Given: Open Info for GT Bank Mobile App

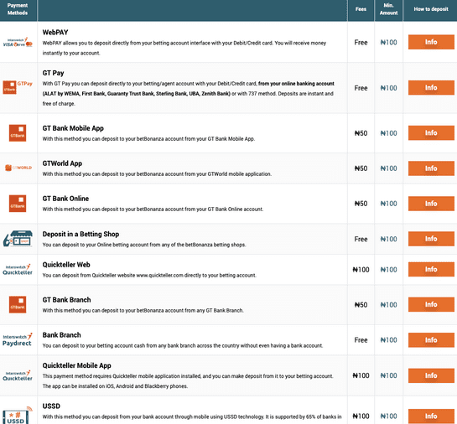Looking at the screenshot, I should pyautogui.click(x=431, y=133).
